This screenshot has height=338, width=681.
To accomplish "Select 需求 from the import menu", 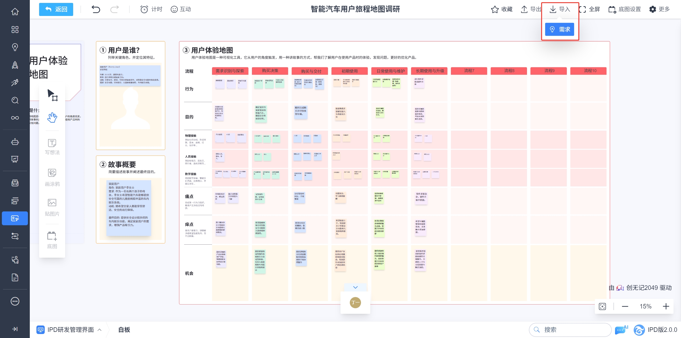I will point(559,29).
